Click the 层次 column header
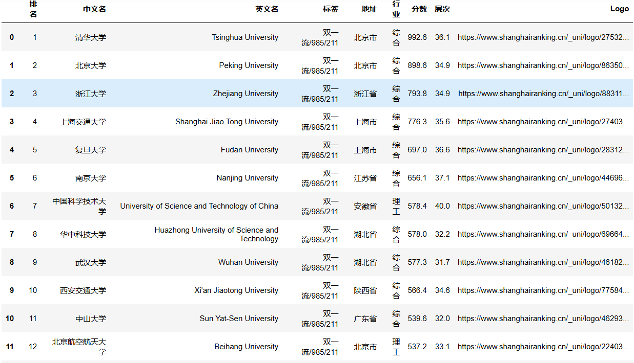 (x=442, y=9)
